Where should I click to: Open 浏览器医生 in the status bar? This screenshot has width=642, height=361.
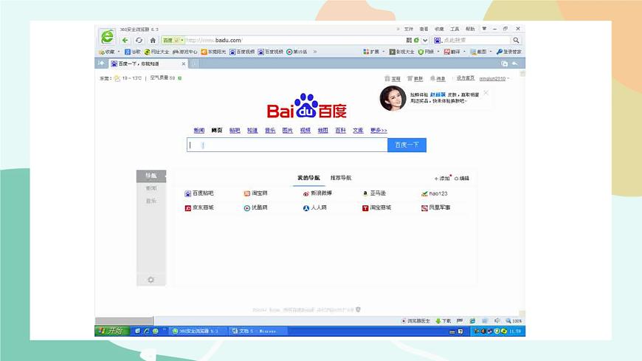[415, 321]
